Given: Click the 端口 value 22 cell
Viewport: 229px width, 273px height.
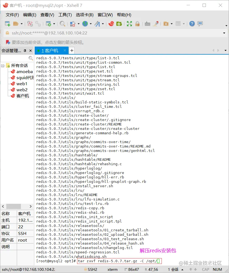Looking at the screenshot, I should pyautogui.click(x=25, y=227).
